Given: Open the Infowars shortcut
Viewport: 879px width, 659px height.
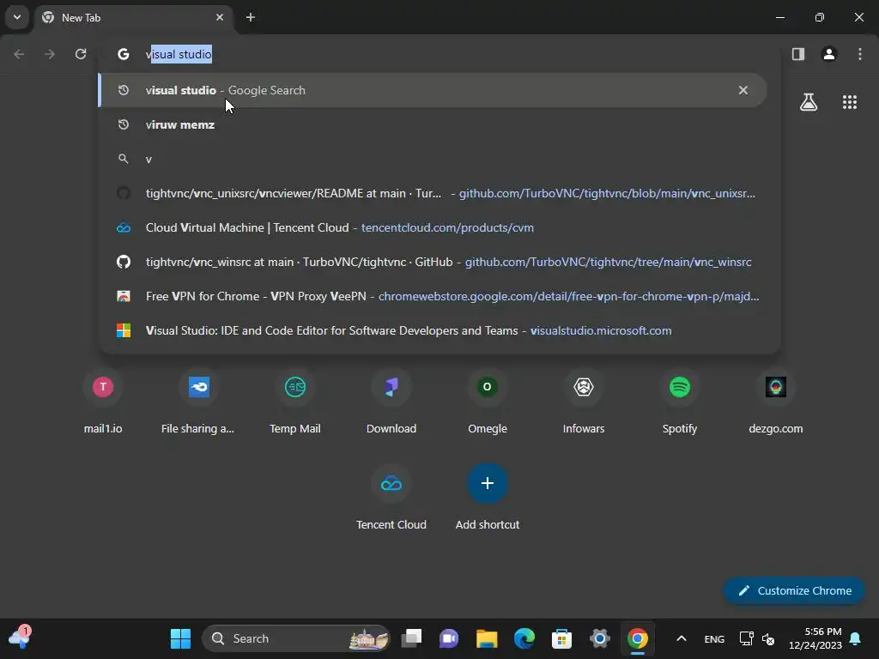Looking at the screenshot, I should 584,402.
